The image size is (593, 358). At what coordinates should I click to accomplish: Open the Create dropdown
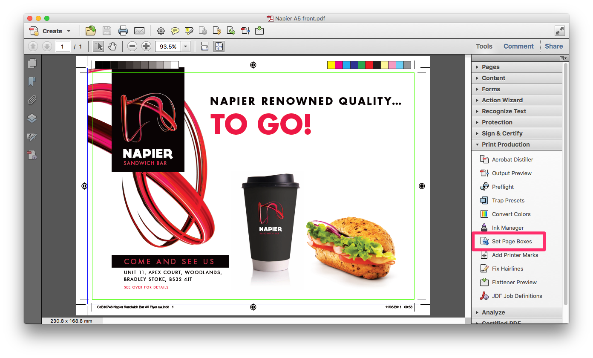tap(51, 31)
